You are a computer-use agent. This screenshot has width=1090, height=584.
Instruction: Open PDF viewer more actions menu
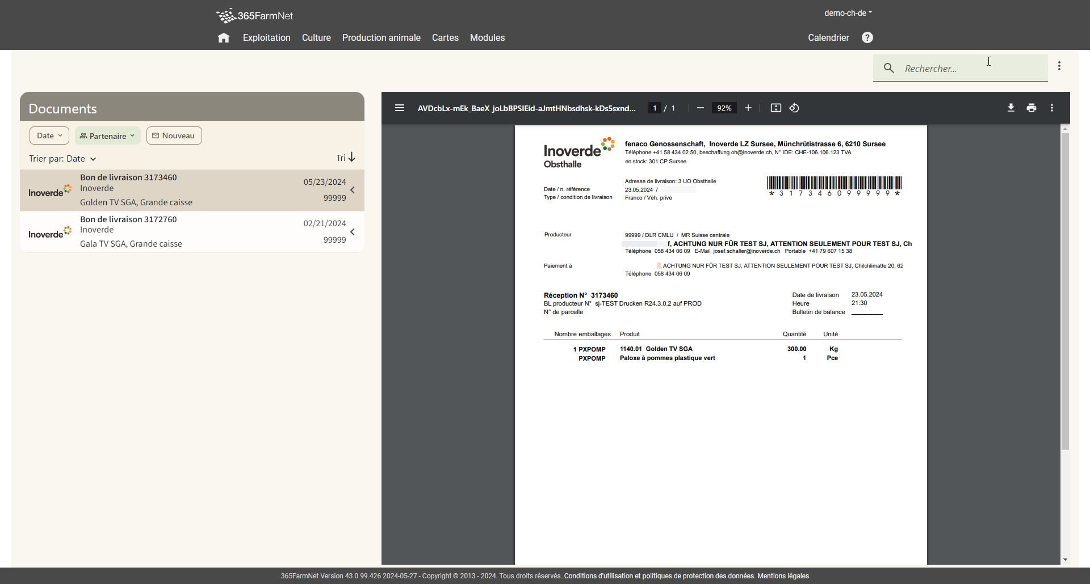[x=1052, y=108]
